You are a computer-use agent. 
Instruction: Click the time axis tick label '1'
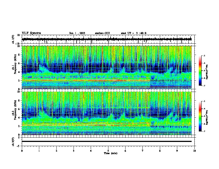point(39,151)
